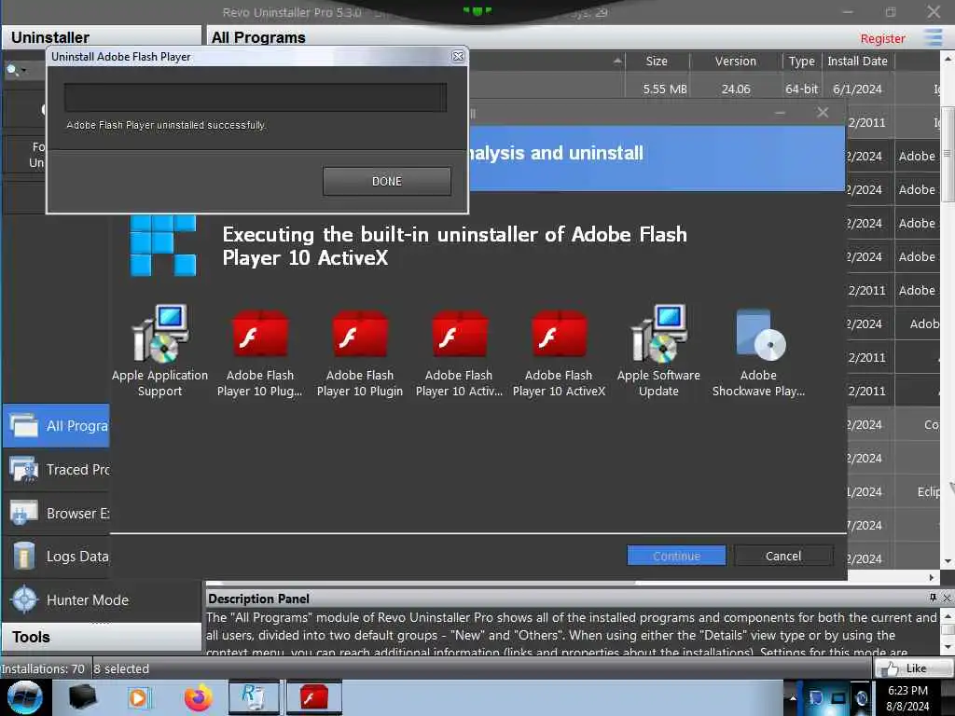Click the All Programs panel title
The height and width of the screenshot is (716, 955).
tap(258, 37)
